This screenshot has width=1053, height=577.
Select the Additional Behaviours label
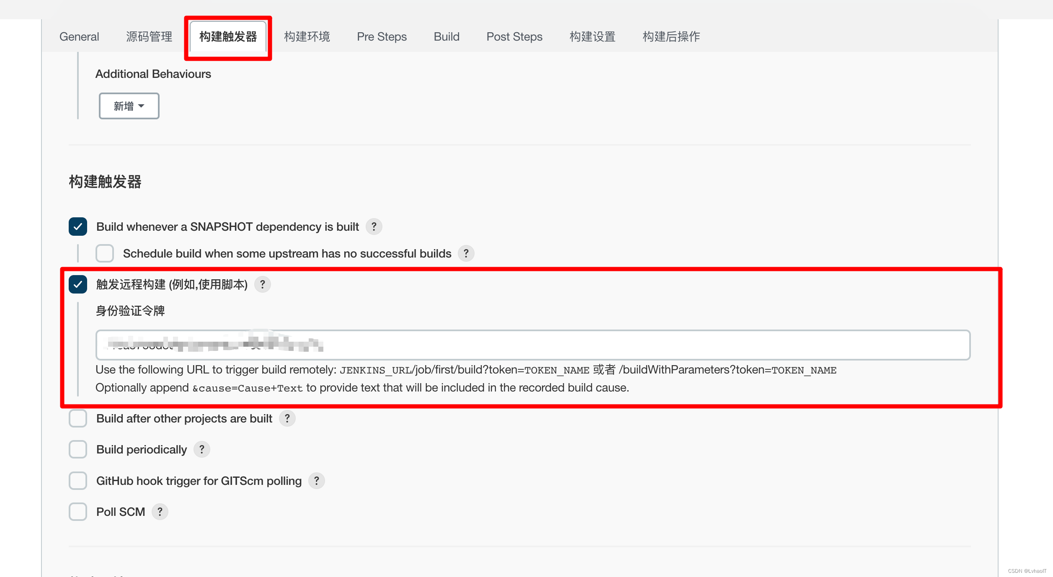[153, 74]
